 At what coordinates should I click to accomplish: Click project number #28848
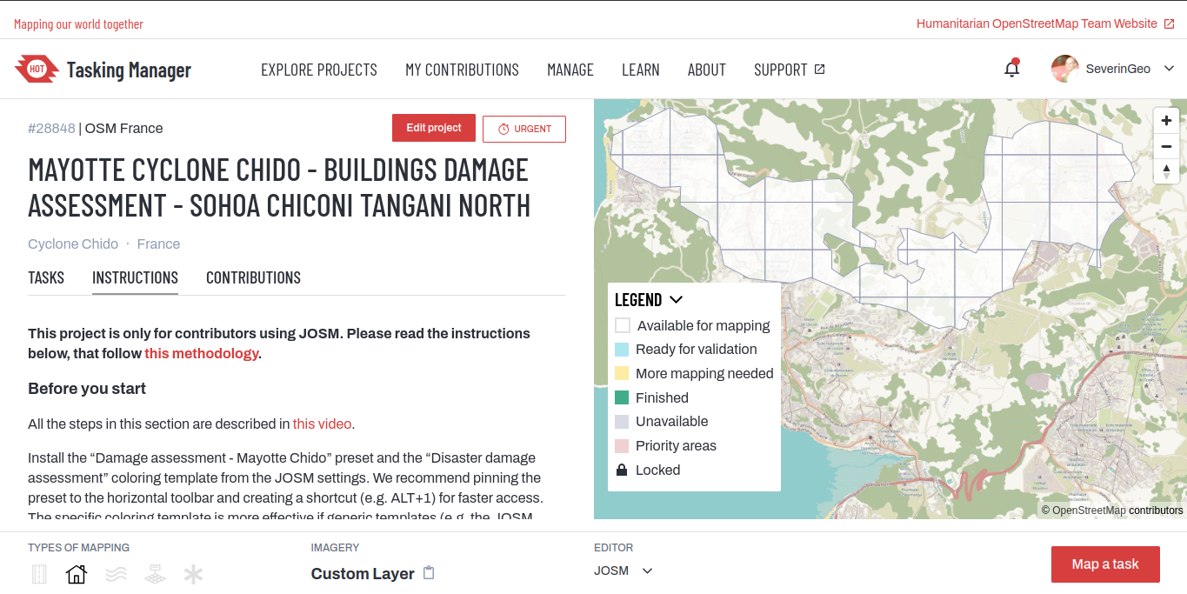pyautogui.click(x=51, y=128)
